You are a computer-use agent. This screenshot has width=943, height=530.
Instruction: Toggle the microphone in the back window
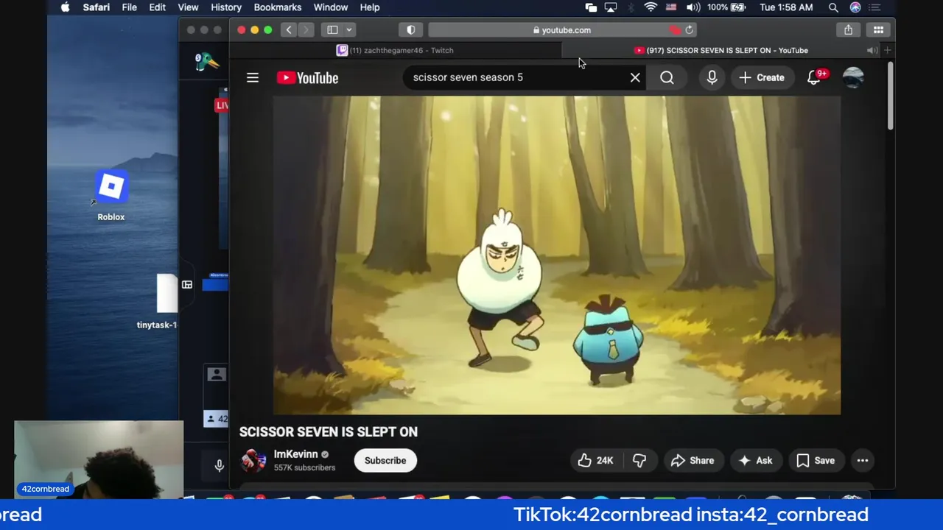point(219,465)
